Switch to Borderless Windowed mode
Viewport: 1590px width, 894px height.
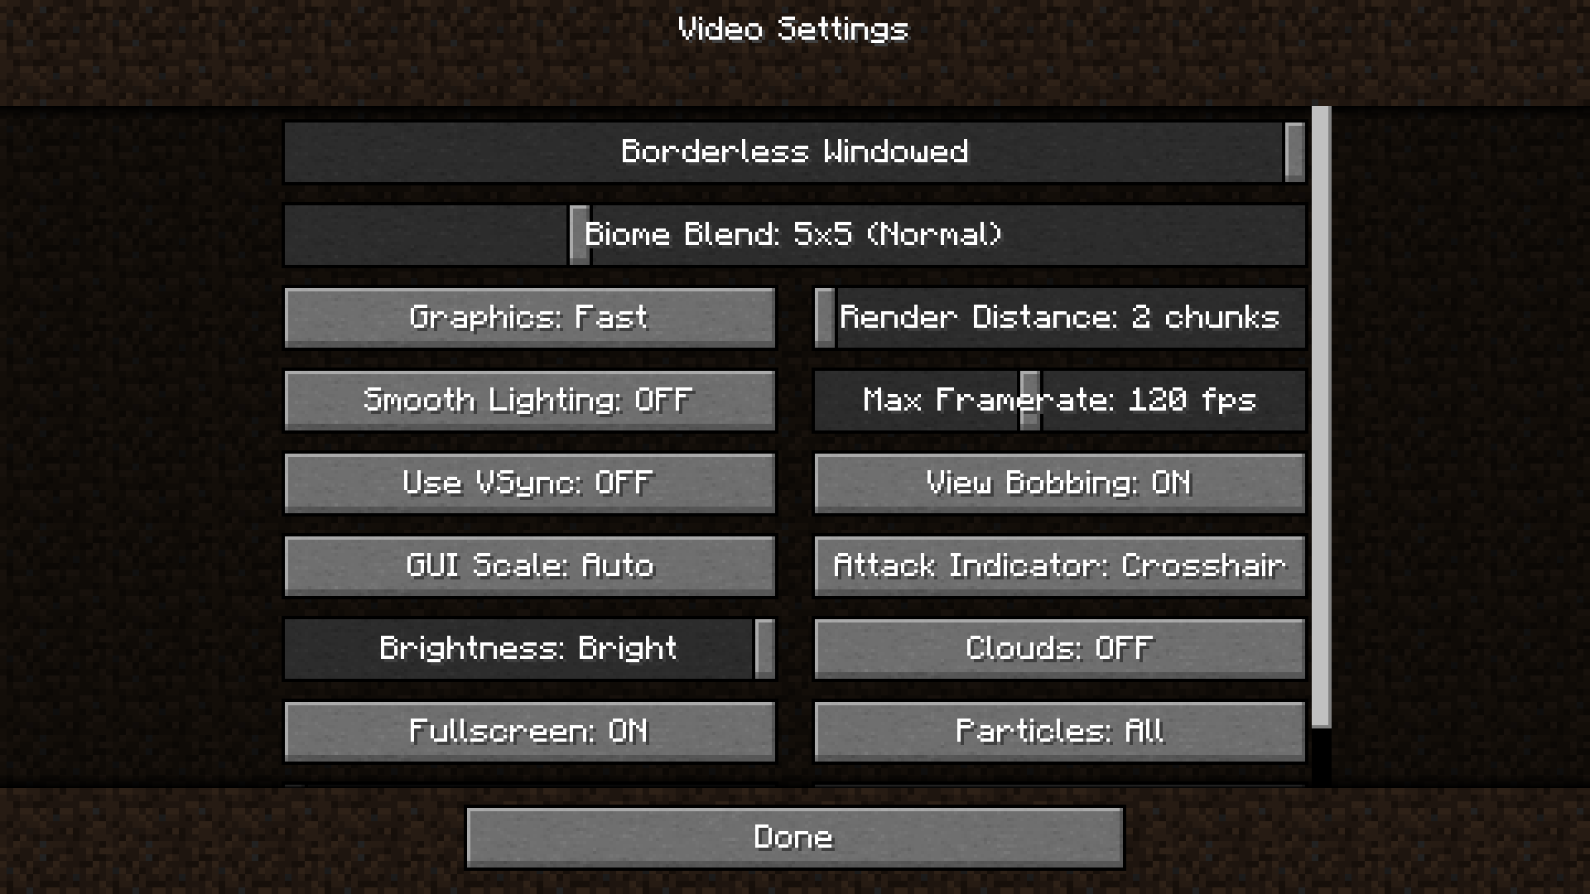[x=794, y=151]
